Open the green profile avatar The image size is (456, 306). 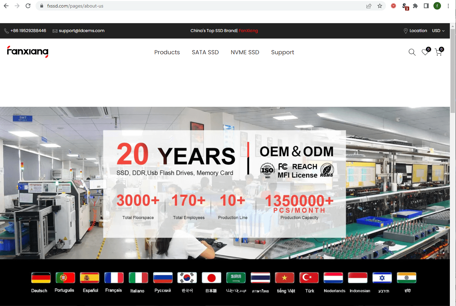point(437,6)
